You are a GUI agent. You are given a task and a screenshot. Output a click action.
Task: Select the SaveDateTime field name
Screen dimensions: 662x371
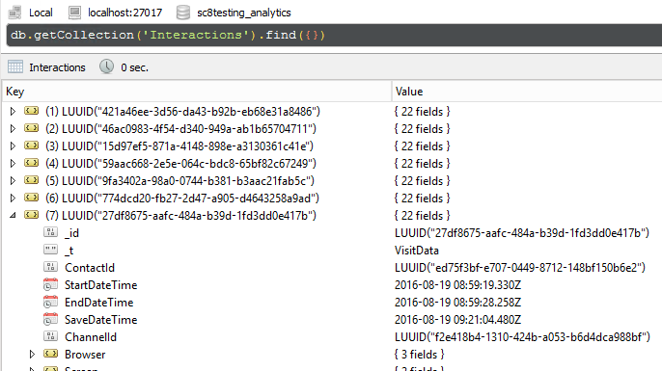coord(101,320)
